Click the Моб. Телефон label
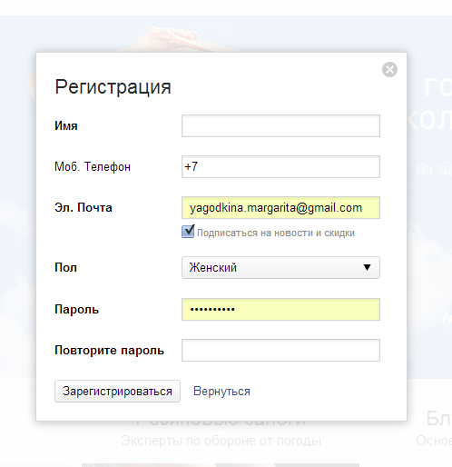The height and width of the screenshot is (467, 452). [x=93, y=167]
